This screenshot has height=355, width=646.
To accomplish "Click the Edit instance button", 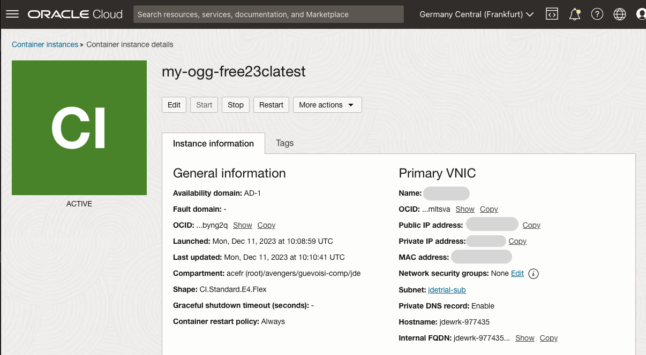I will (x=174, y=105).
